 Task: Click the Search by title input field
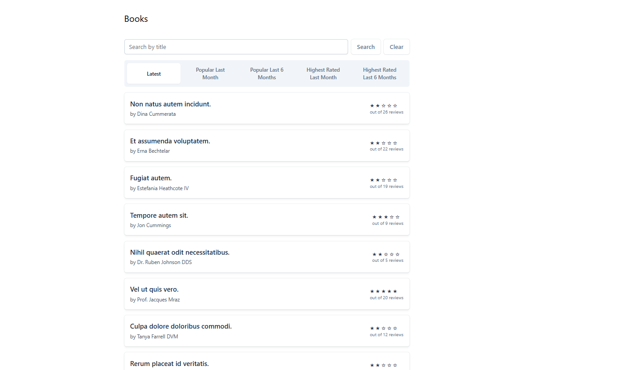coord(236,47)
